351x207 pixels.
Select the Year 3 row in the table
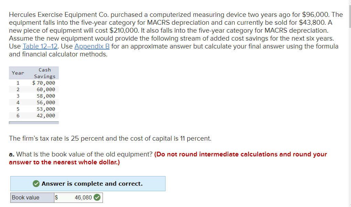click(x=34, y=96)
